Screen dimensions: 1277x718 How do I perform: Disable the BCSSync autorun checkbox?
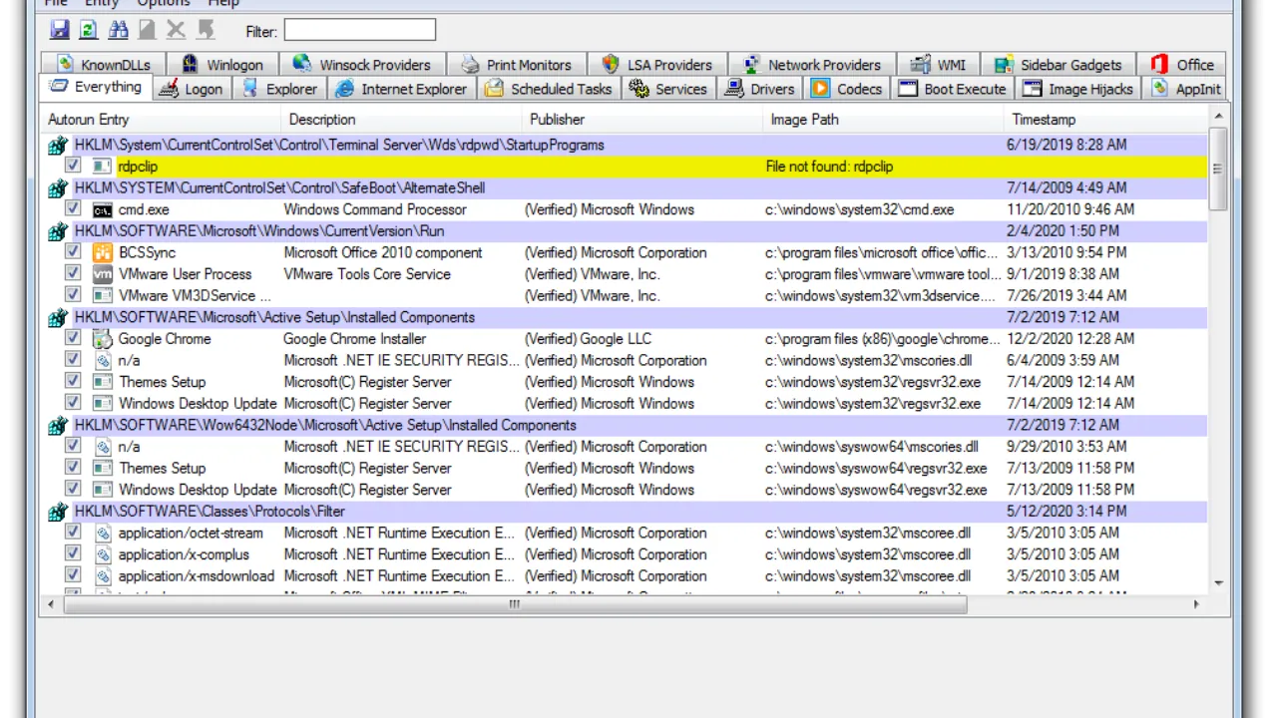[73, 251]
